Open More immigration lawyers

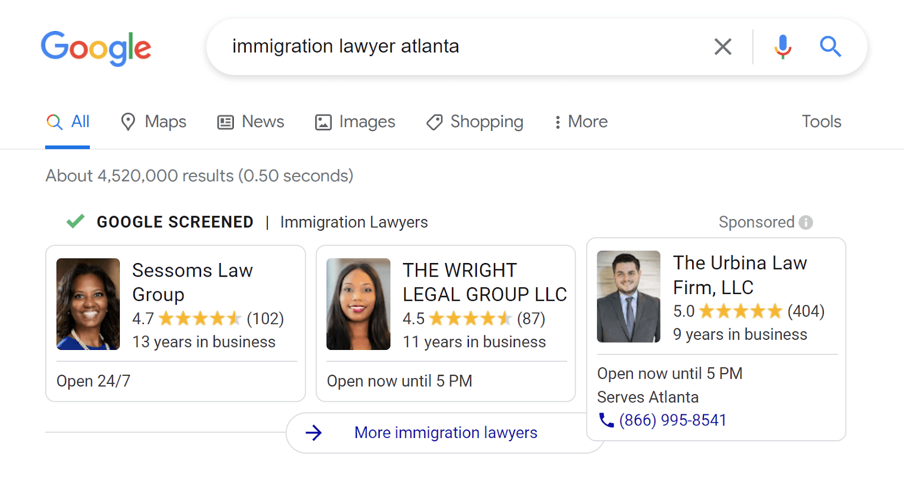click(445, 432)
